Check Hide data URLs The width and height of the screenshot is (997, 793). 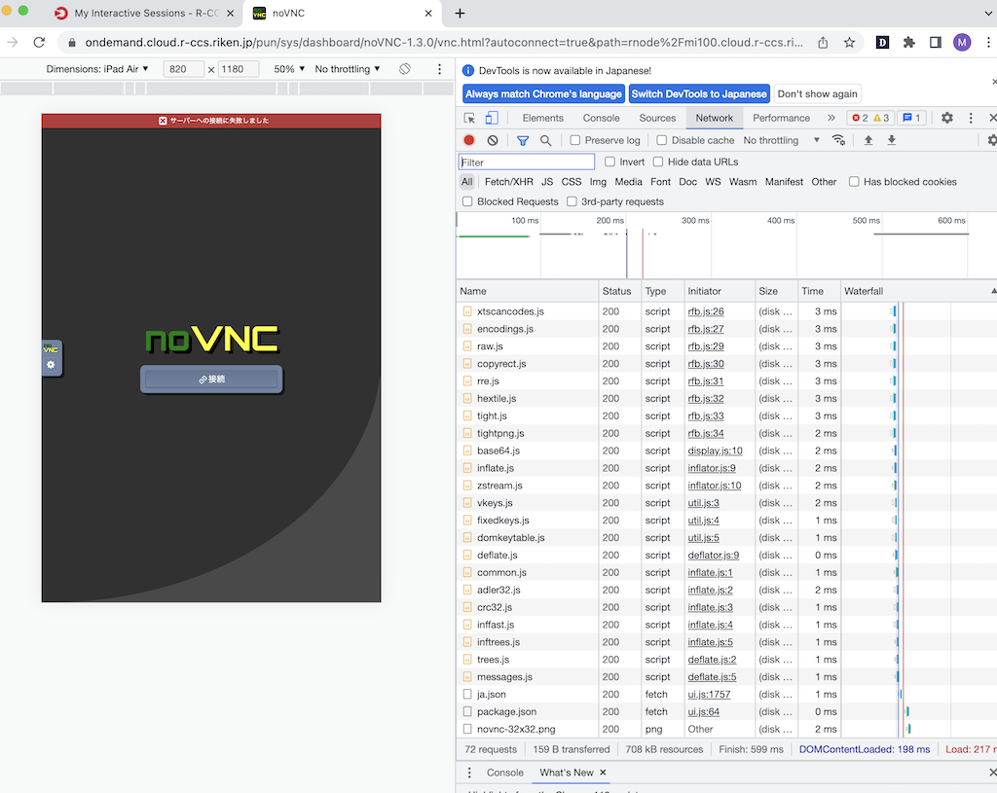(658, 162)
